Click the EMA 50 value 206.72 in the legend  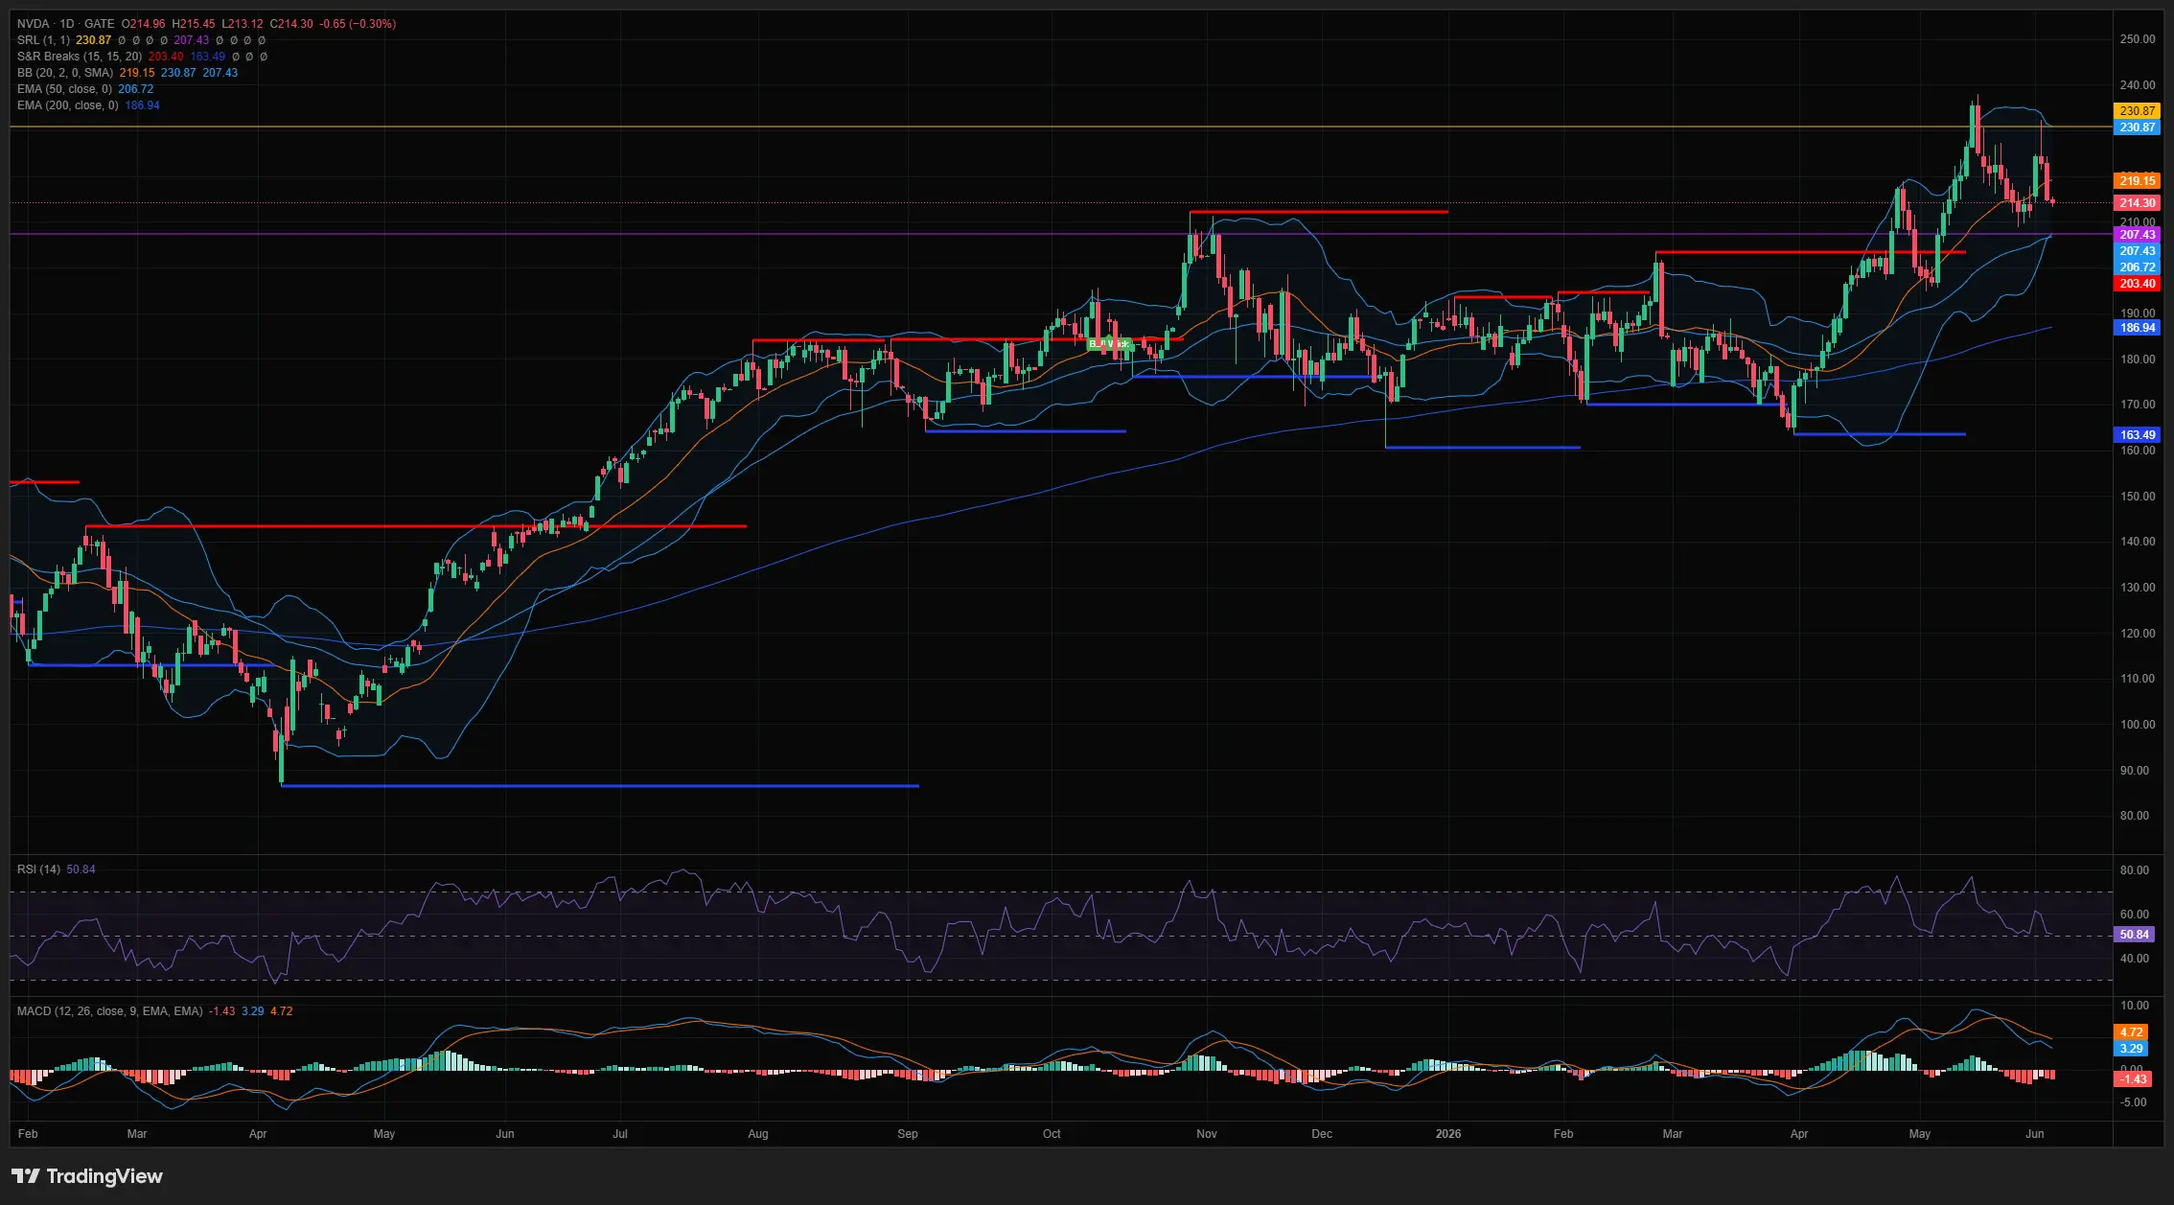135,89
